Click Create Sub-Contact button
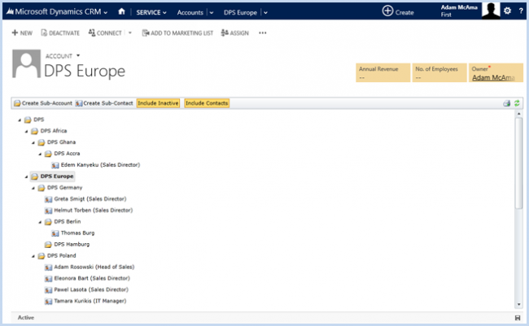The width and height of the screenshot is (529, 326). click(x=104, y=103)
